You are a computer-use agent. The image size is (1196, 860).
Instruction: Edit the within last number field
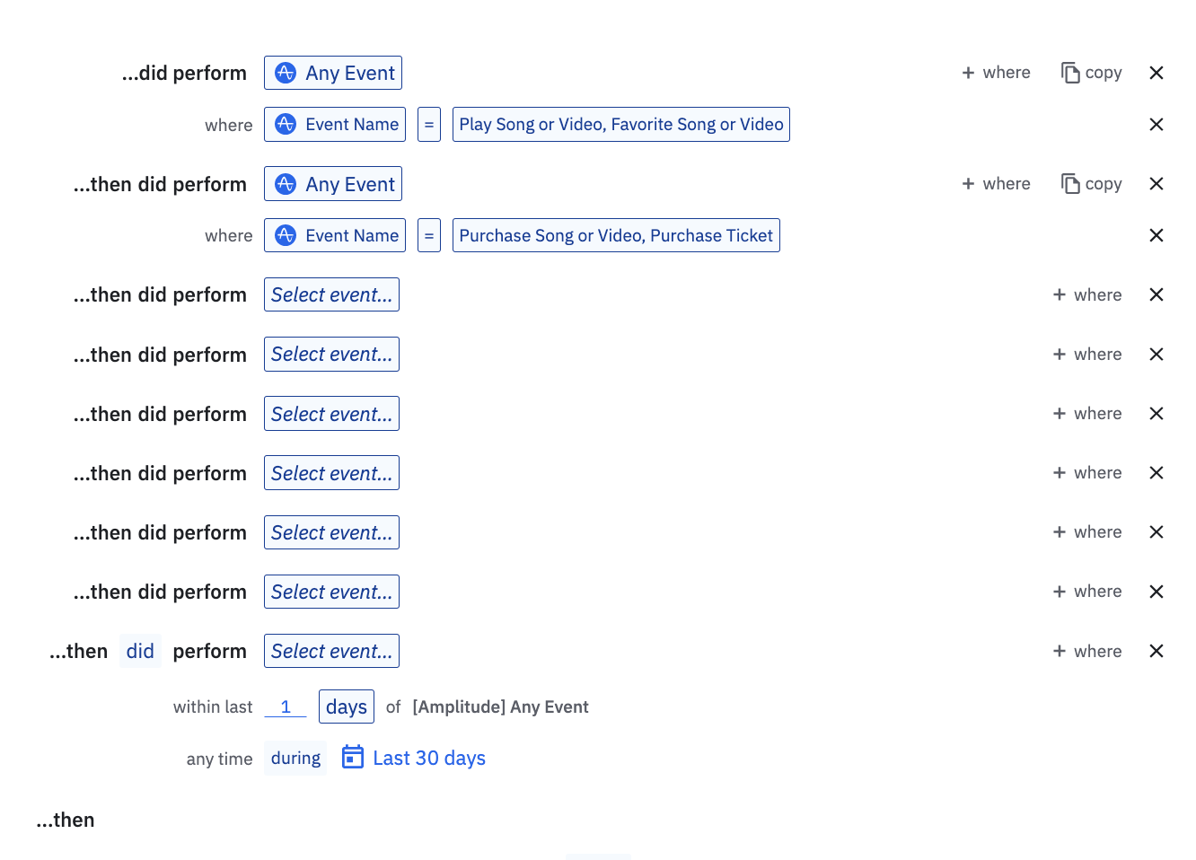pos(286,706)
